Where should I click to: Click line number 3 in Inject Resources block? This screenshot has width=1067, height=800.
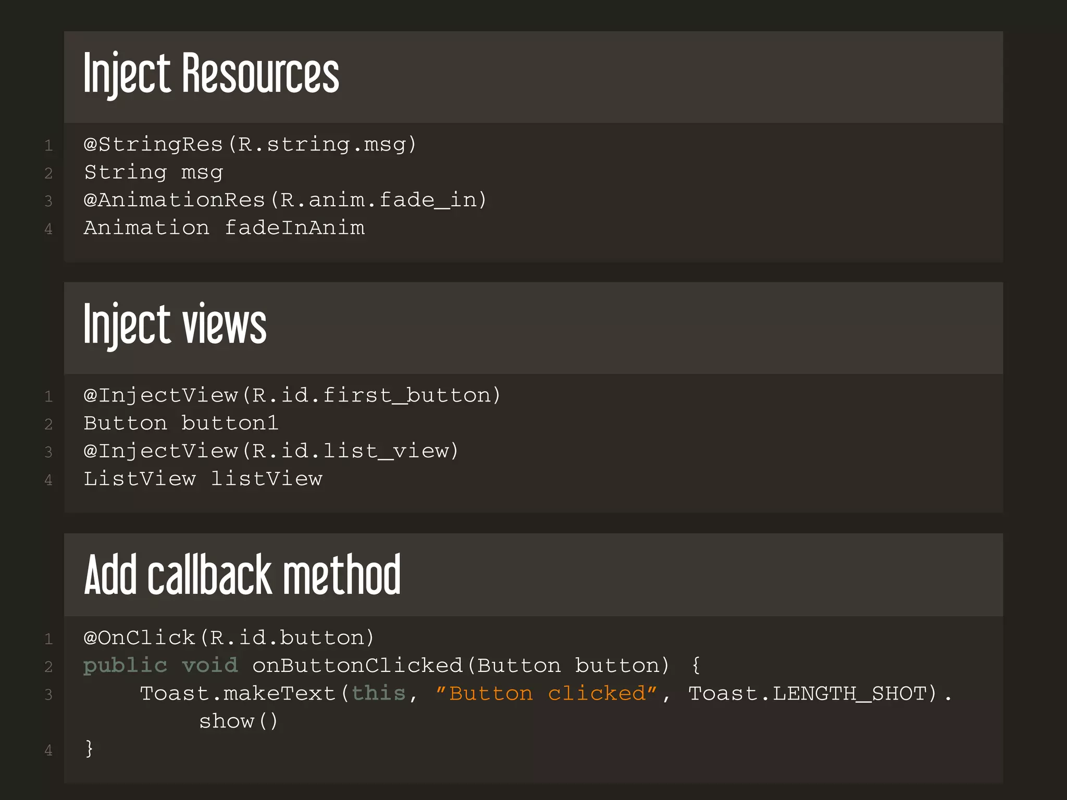pos(48,201)
